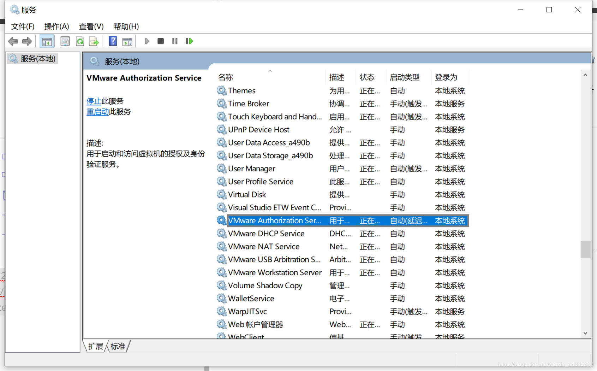The image size is (597, 371).
Task: Click the vertical scrollbar thumb
Action: (585, 249)
